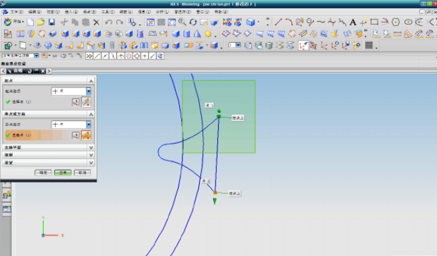Image resolution: width=437 pixels, height=256 pixels.
Task: Click the Save floppy disk icon
Action: (52, 22)
